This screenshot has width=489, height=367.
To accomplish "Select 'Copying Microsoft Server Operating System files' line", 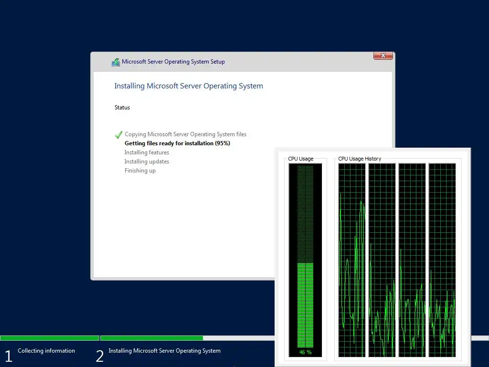I will pos(186,134).
